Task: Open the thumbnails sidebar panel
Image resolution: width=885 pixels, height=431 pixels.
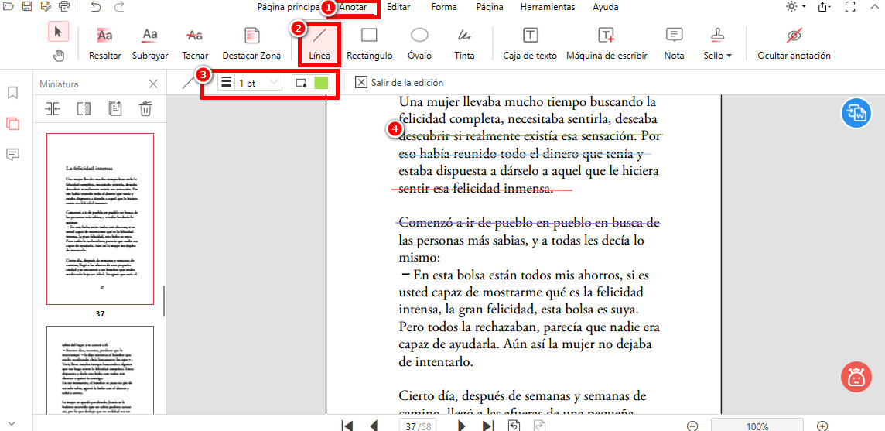Action: pos(12,123)
